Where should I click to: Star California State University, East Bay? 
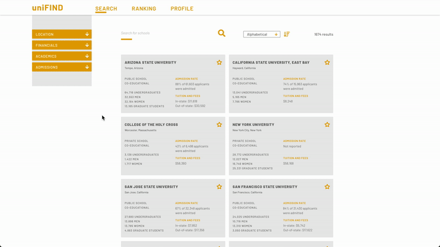[x=327, y=63]
